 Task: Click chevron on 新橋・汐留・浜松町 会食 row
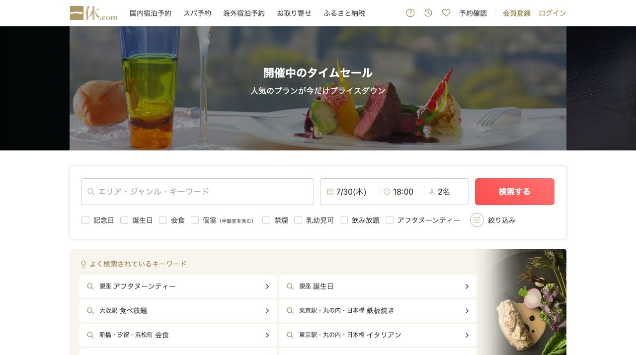pos(267,335)
